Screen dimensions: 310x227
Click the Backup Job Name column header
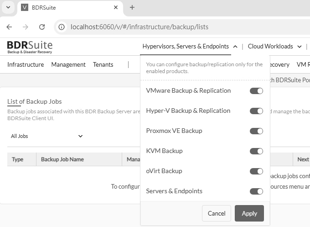[x=79, y=159]
